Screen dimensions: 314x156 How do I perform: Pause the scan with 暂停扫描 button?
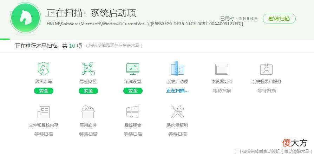279,19
